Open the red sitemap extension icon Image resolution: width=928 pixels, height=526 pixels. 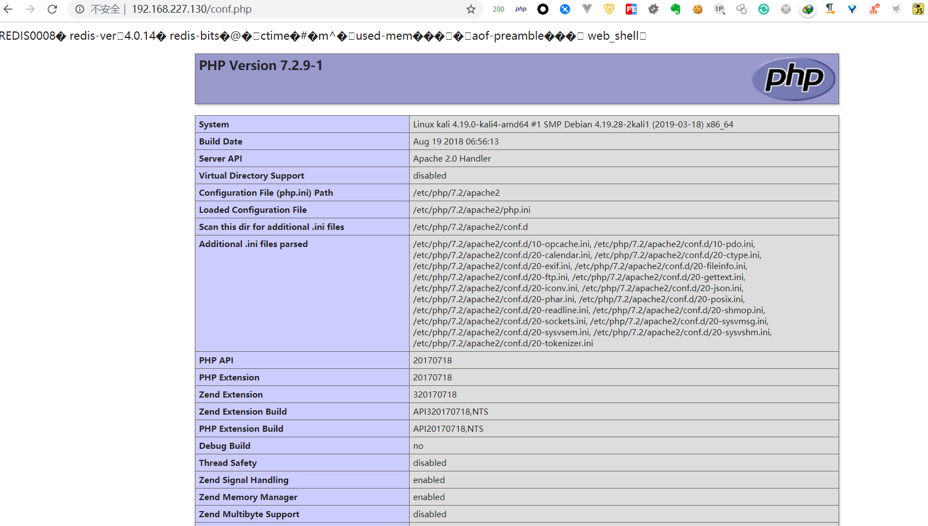click(x=874, y=9)
